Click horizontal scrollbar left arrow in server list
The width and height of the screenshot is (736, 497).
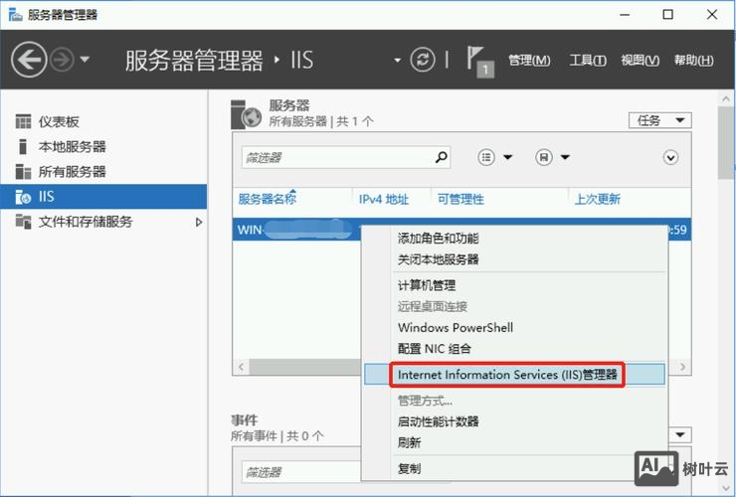pyautogui.click(x=242, y=367)
